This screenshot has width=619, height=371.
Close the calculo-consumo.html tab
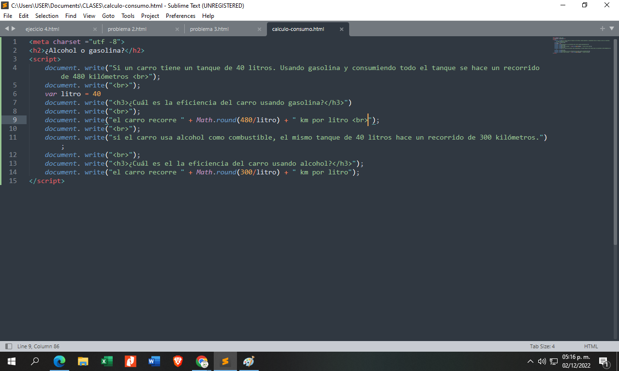341,29
